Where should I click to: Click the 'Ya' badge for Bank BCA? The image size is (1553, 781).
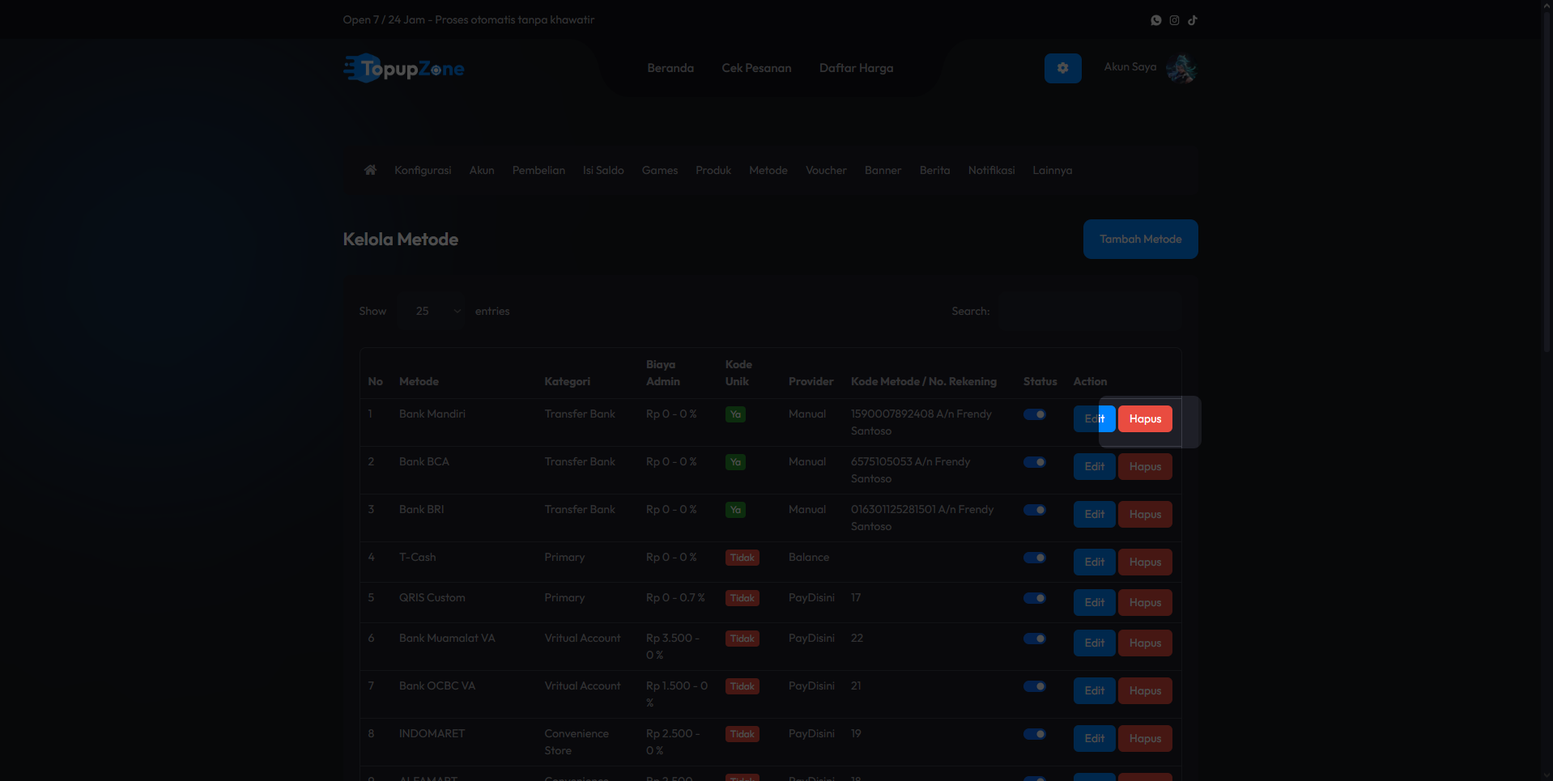pyautogui.click(x=735, y=462)
